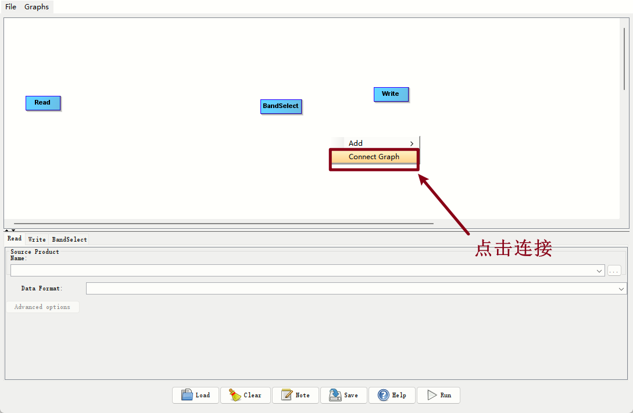The width and height of the screenshot is (633, 413).
Task: Click the Advanced options button
Action: [x=42, y=306]
